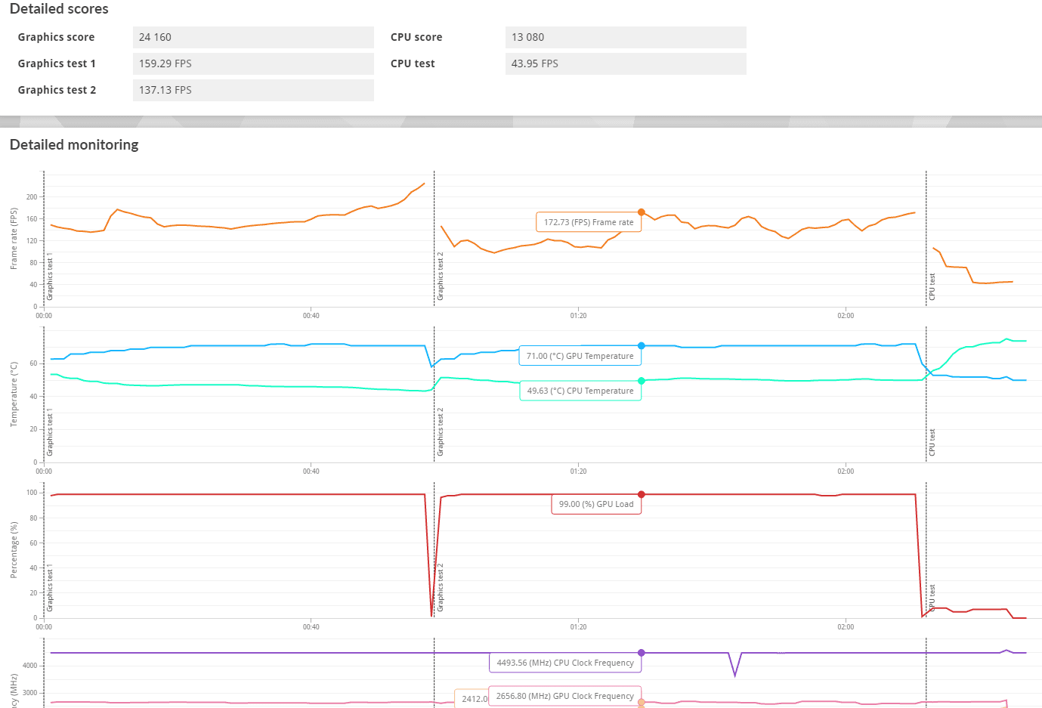Click the CPU test score label
1042x708 pixels.
pos(413,63)
